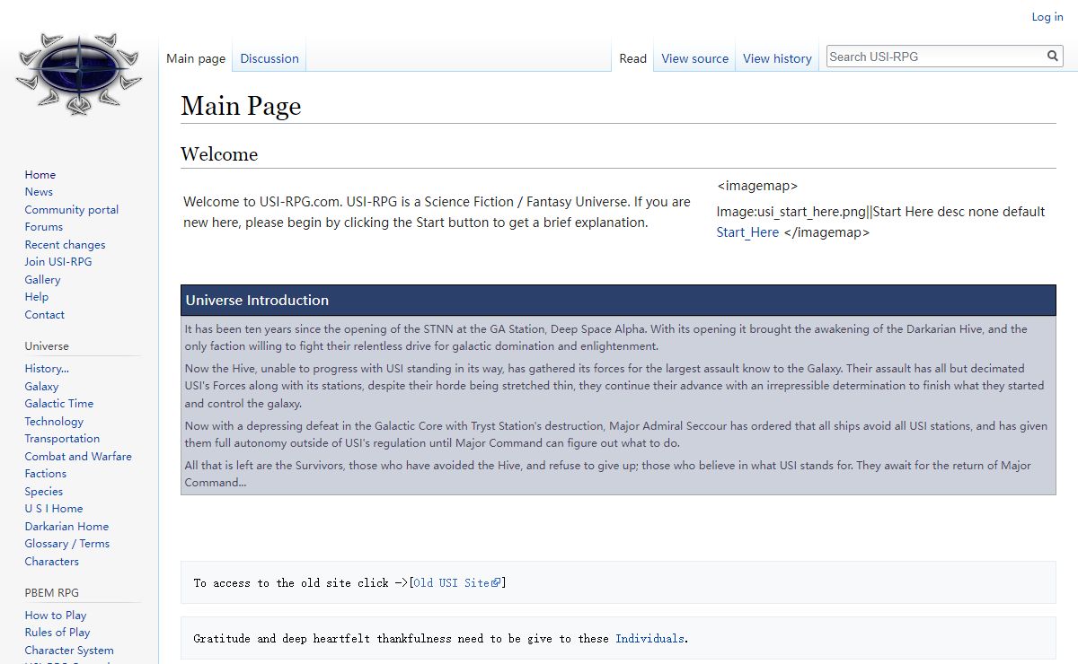1078x664 pixels.
Task: Open the Factions link
Action: 46,473
